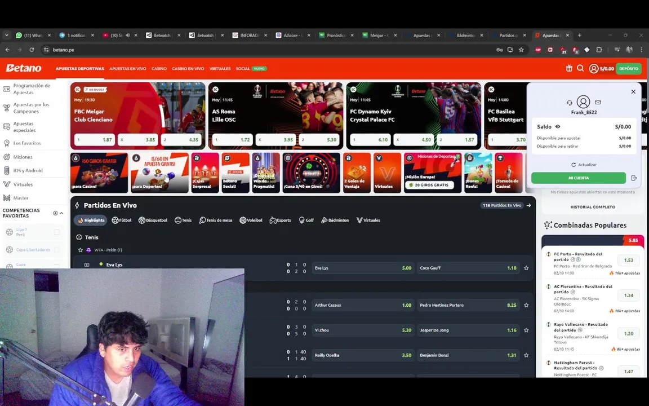Select the Apuestas Deportivas menu
Screen dimensions: 649x406
pos(80,69)
